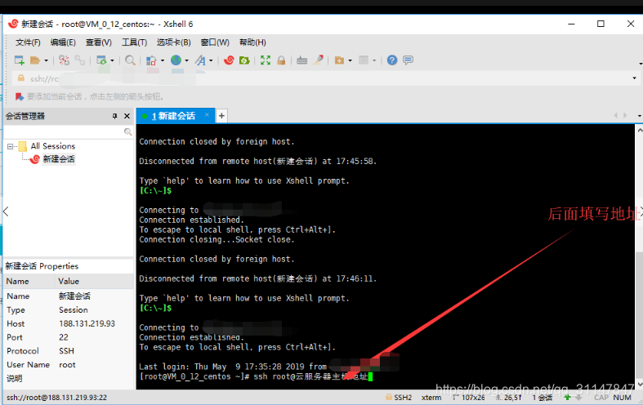The width and height of the screenshot is (643, 405).
Task: Collapse the left panel using the chevron
Action: coord(6,211)
